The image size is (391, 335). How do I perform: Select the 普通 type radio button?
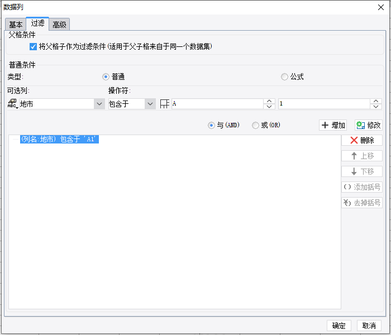(x=106, y=77)
